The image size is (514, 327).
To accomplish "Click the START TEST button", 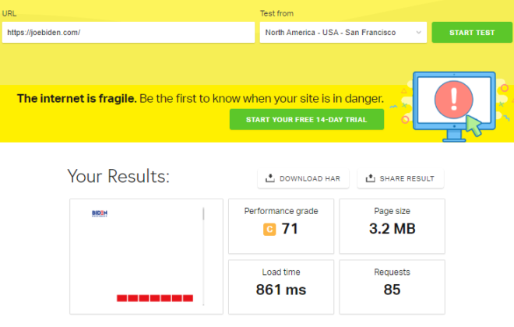I will 472,33.
